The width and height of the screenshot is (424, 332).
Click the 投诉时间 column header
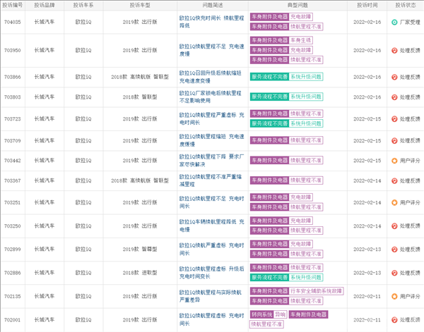[367, 5]
